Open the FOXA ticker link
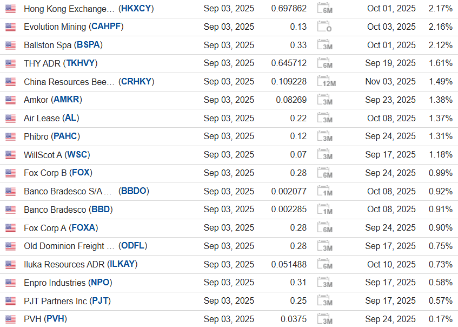The image size is (458, 327). pos(83,227)
